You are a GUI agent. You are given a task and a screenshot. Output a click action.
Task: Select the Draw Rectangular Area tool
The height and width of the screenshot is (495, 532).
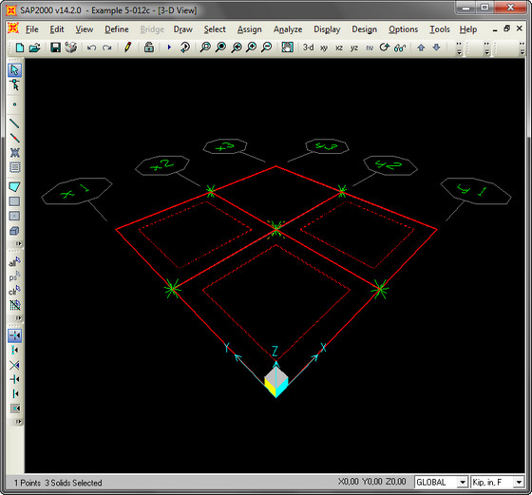click(x=14, y=201)
